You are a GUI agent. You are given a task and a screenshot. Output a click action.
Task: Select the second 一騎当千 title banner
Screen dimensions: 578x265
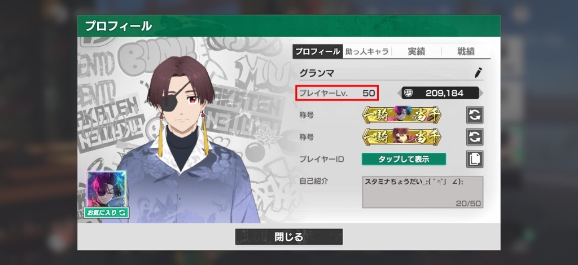(401, 137)
